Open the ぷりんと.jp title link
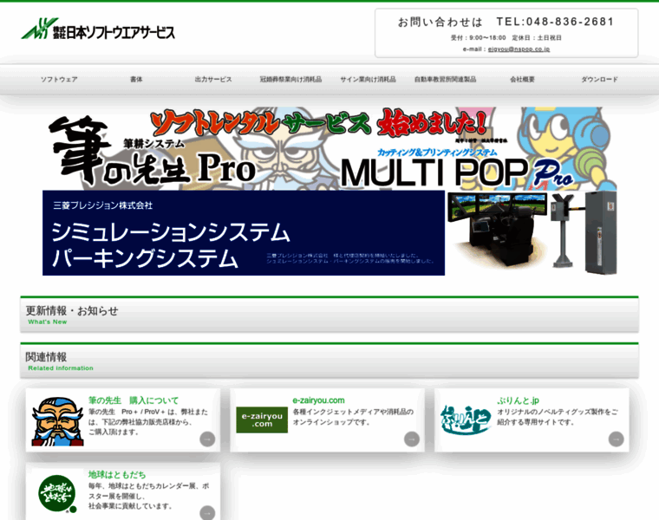Screen dimensions: 659x520 (x=518, y=400)
